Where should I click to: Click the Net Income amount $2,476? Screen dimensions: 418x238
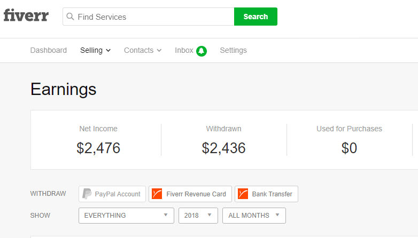click(x=98, y=148)
